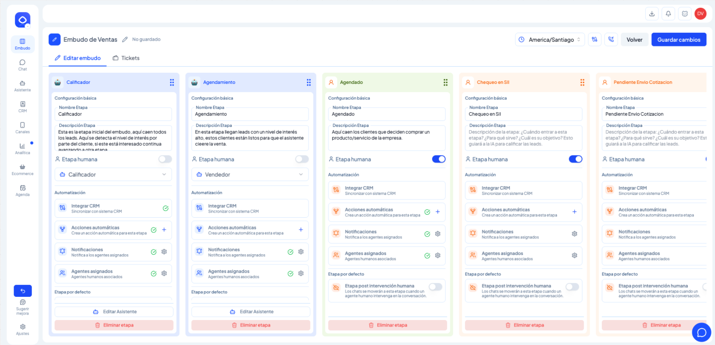Open the chat bubble widget at the bottom right
This screenshot has width=715, height=345.
(702, 332)
